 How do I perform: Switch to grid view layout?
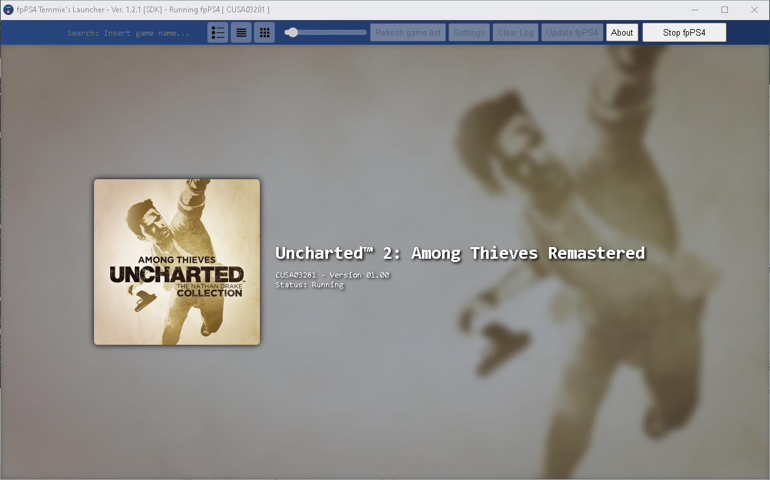tap(264, 32)
